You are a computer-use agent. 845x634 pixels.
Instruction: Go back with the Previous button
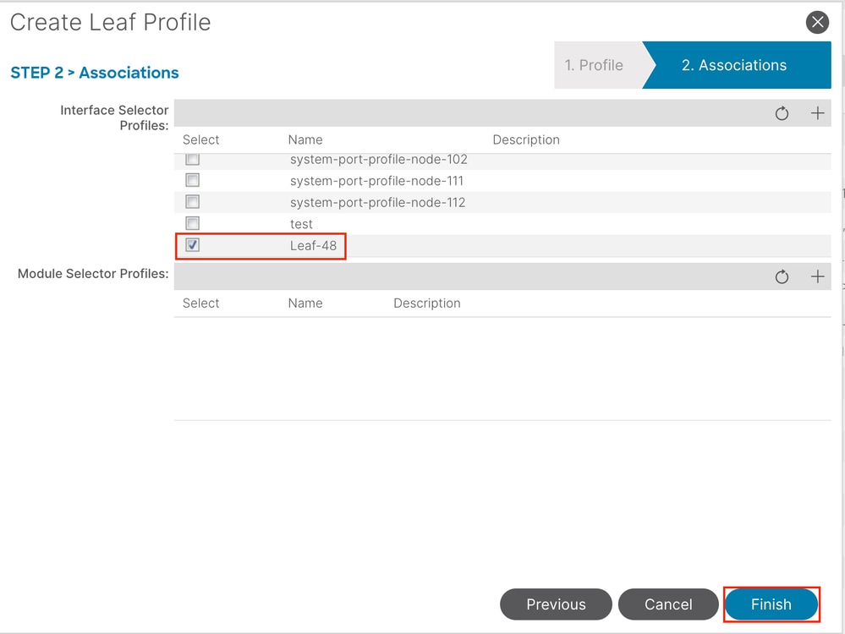pyautogui.click(x=556, y=604)
